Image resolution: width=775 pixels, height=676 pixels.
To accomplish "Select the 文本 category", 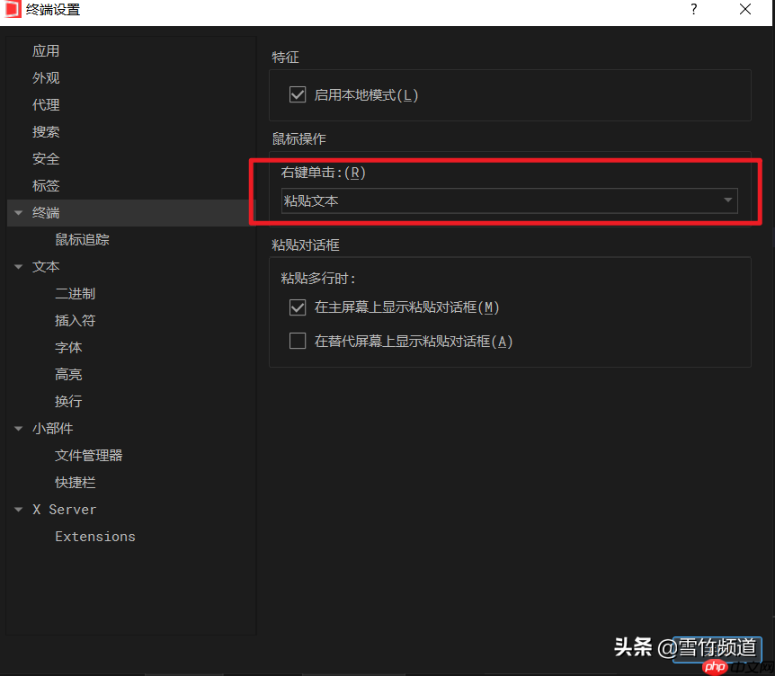I will [x=46, y=267].
